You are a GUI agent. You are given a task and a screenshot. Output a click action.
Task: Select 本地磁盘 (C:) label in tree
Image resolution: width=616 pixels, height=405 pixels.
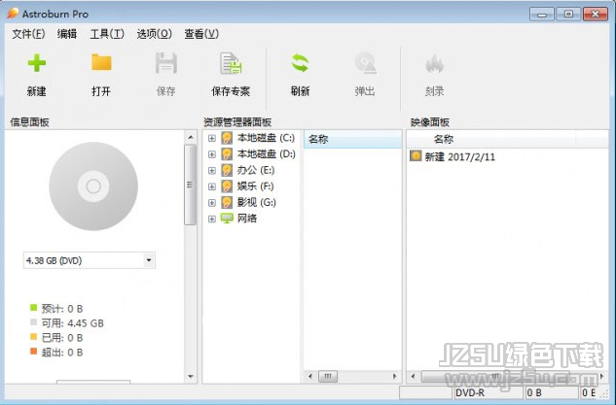click(266, 138)
